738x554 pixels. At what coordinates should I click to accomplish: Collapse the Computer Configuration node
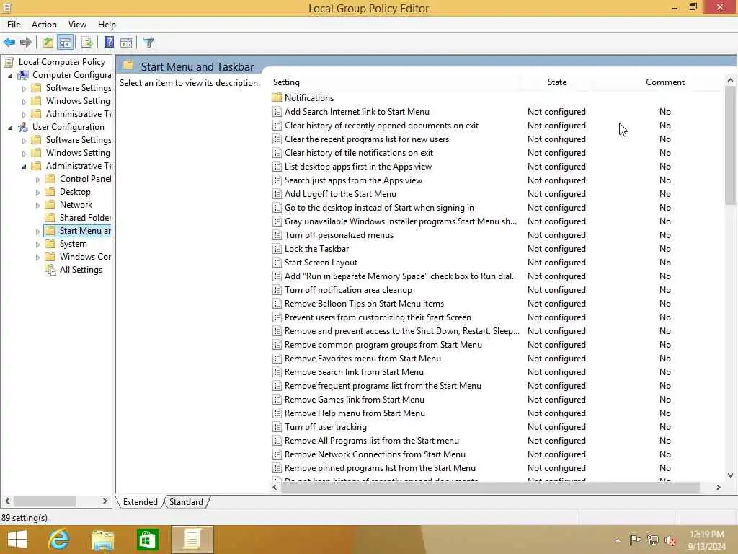click(x=10, y=75)
